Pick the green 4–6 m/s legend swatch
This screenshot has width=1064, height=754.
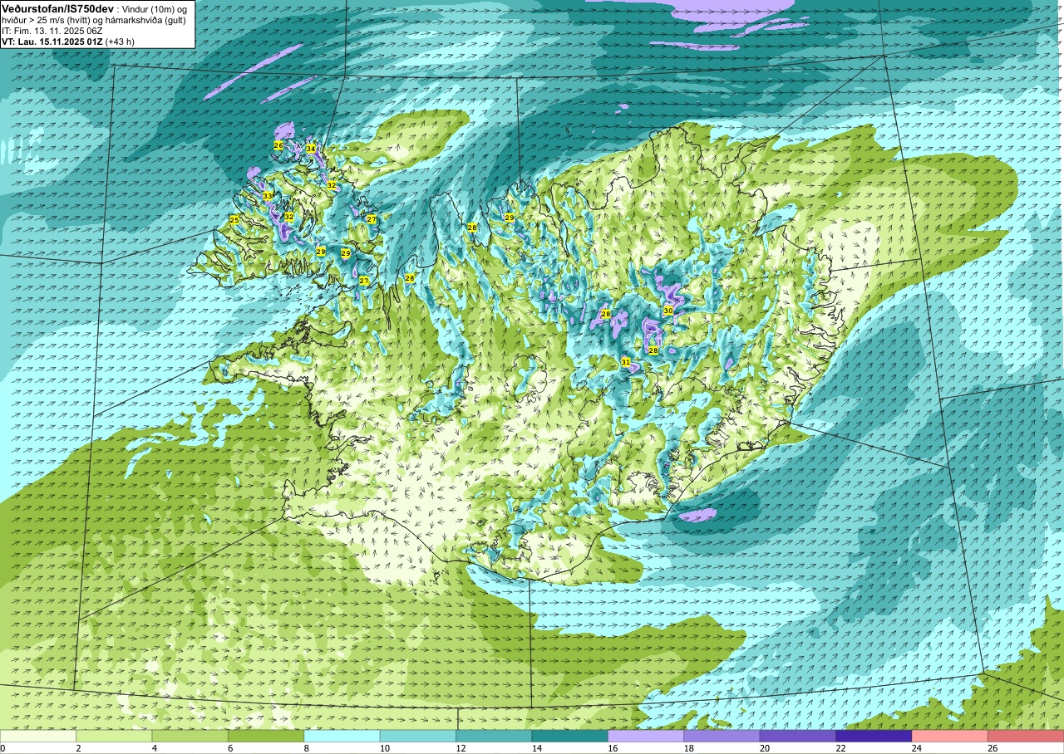pos(190,736)
